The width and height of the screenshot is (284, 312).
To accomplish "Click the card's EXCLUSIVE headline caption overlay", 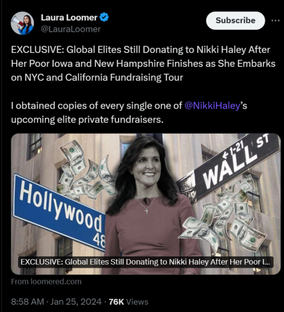I will (x=146, y=262).
